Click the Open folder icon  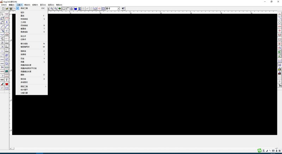(7, 8)
